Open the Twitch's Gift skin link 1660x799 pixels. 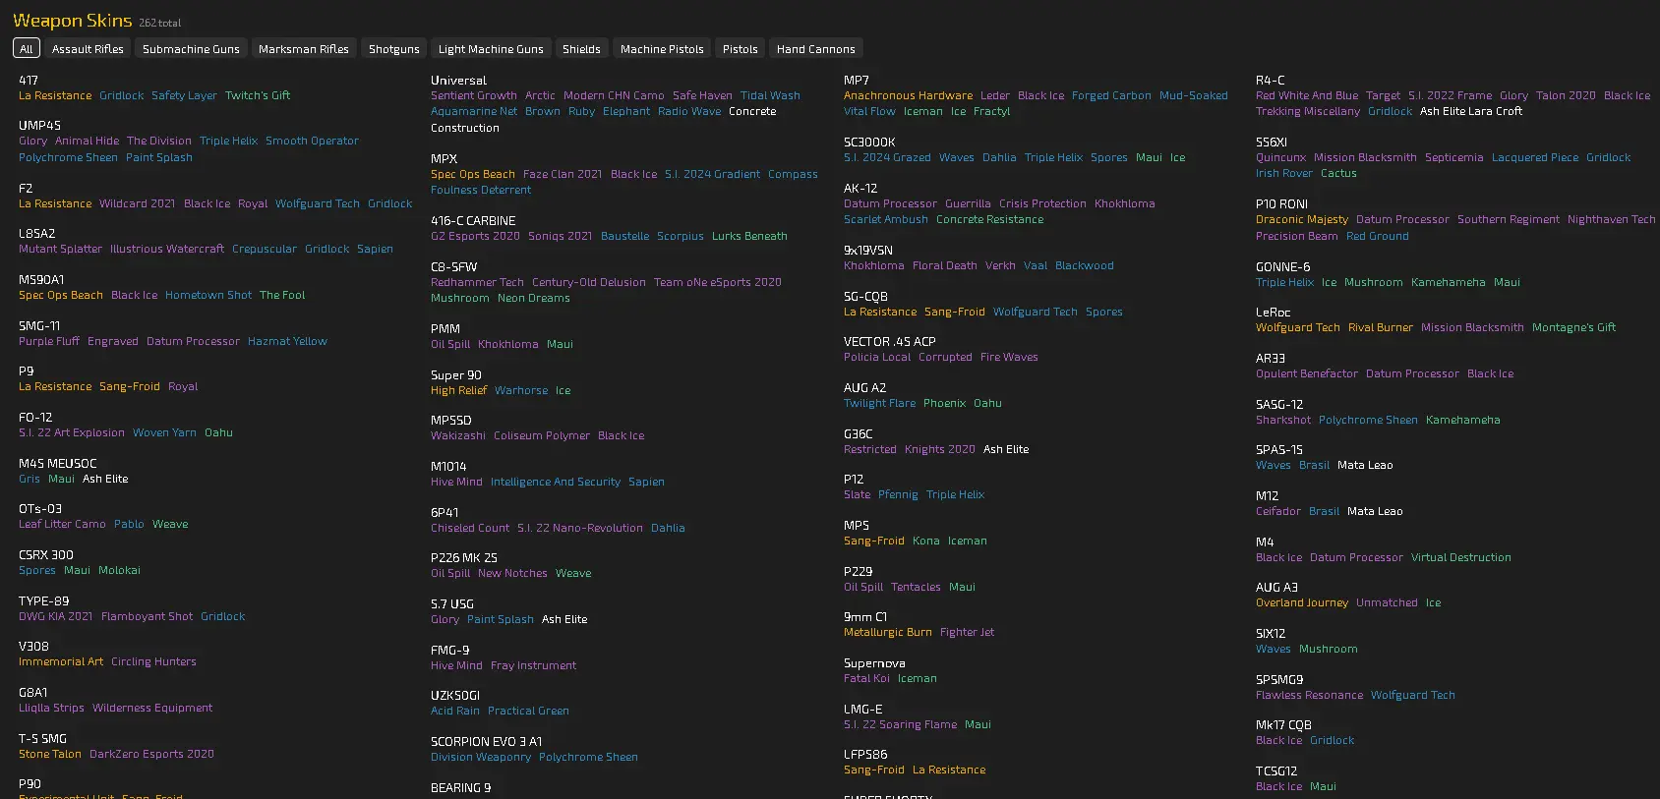point(258,95)
